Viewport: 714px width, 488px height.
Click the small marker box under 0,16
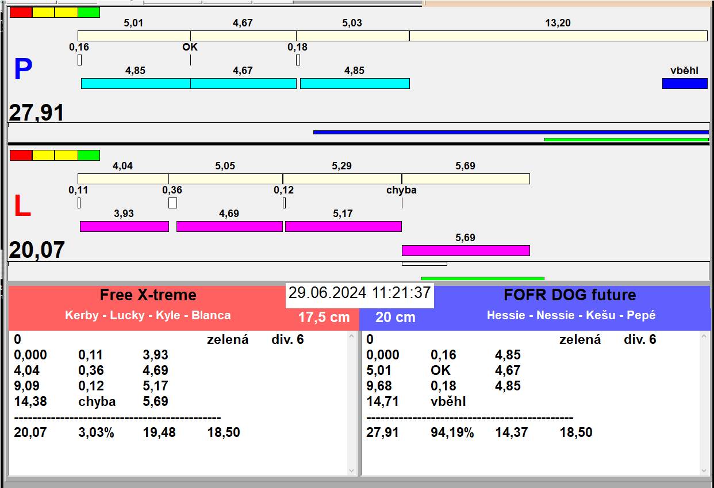79,60
